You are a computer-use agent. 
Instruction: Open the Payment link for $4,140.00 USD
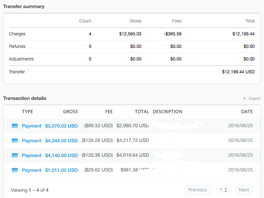(32, 155)
